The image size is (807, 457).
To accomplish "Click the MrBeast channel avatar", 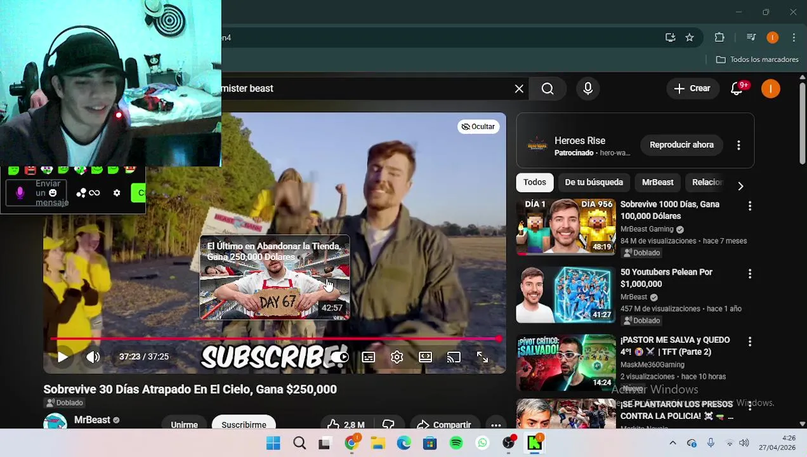I will [55, 422].
